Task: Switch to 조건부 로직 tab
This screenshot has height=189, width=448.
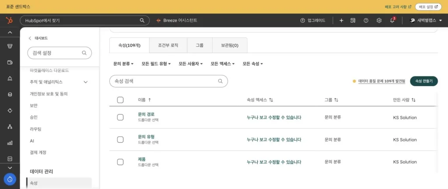Action: pos(168,45)
